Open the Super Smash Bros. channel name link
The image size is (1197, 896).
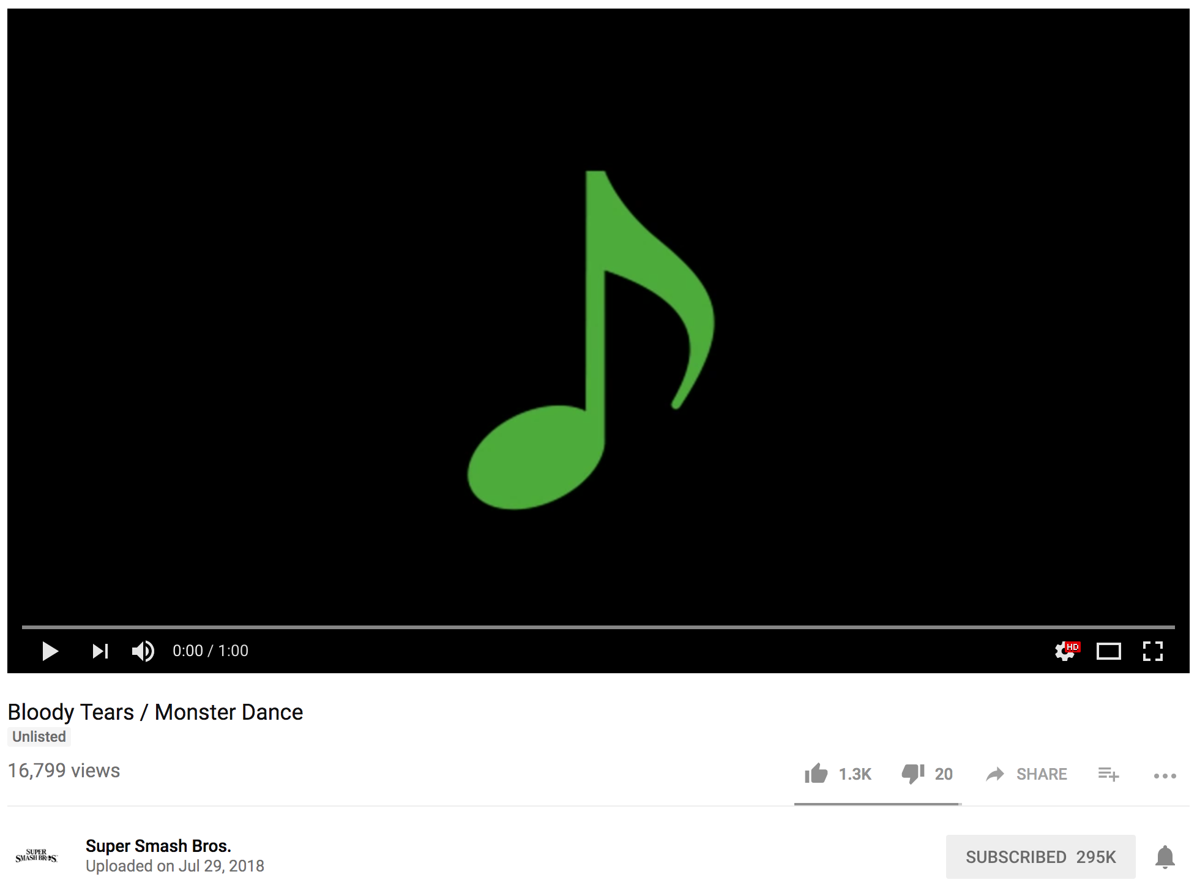tap(158, 846)
